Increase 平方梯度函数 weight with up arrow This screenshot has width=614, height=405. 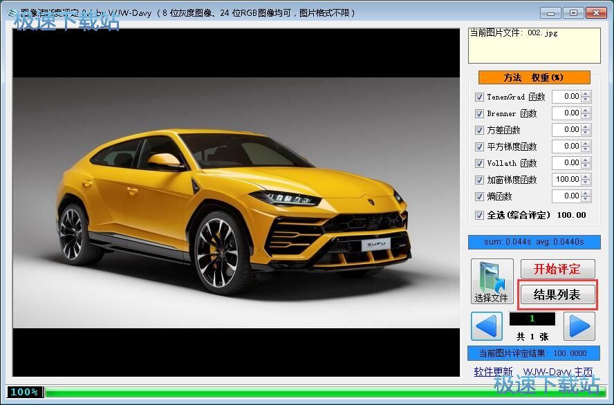point(586,143)
